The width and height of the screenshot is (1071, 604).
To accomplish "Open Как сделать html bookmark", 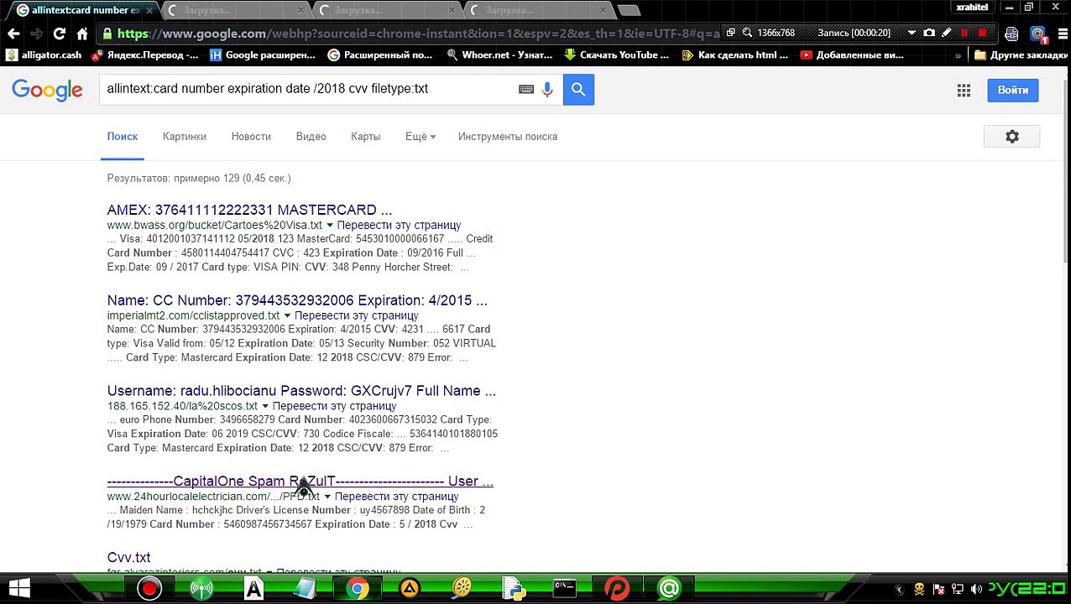I will point(735,55).
